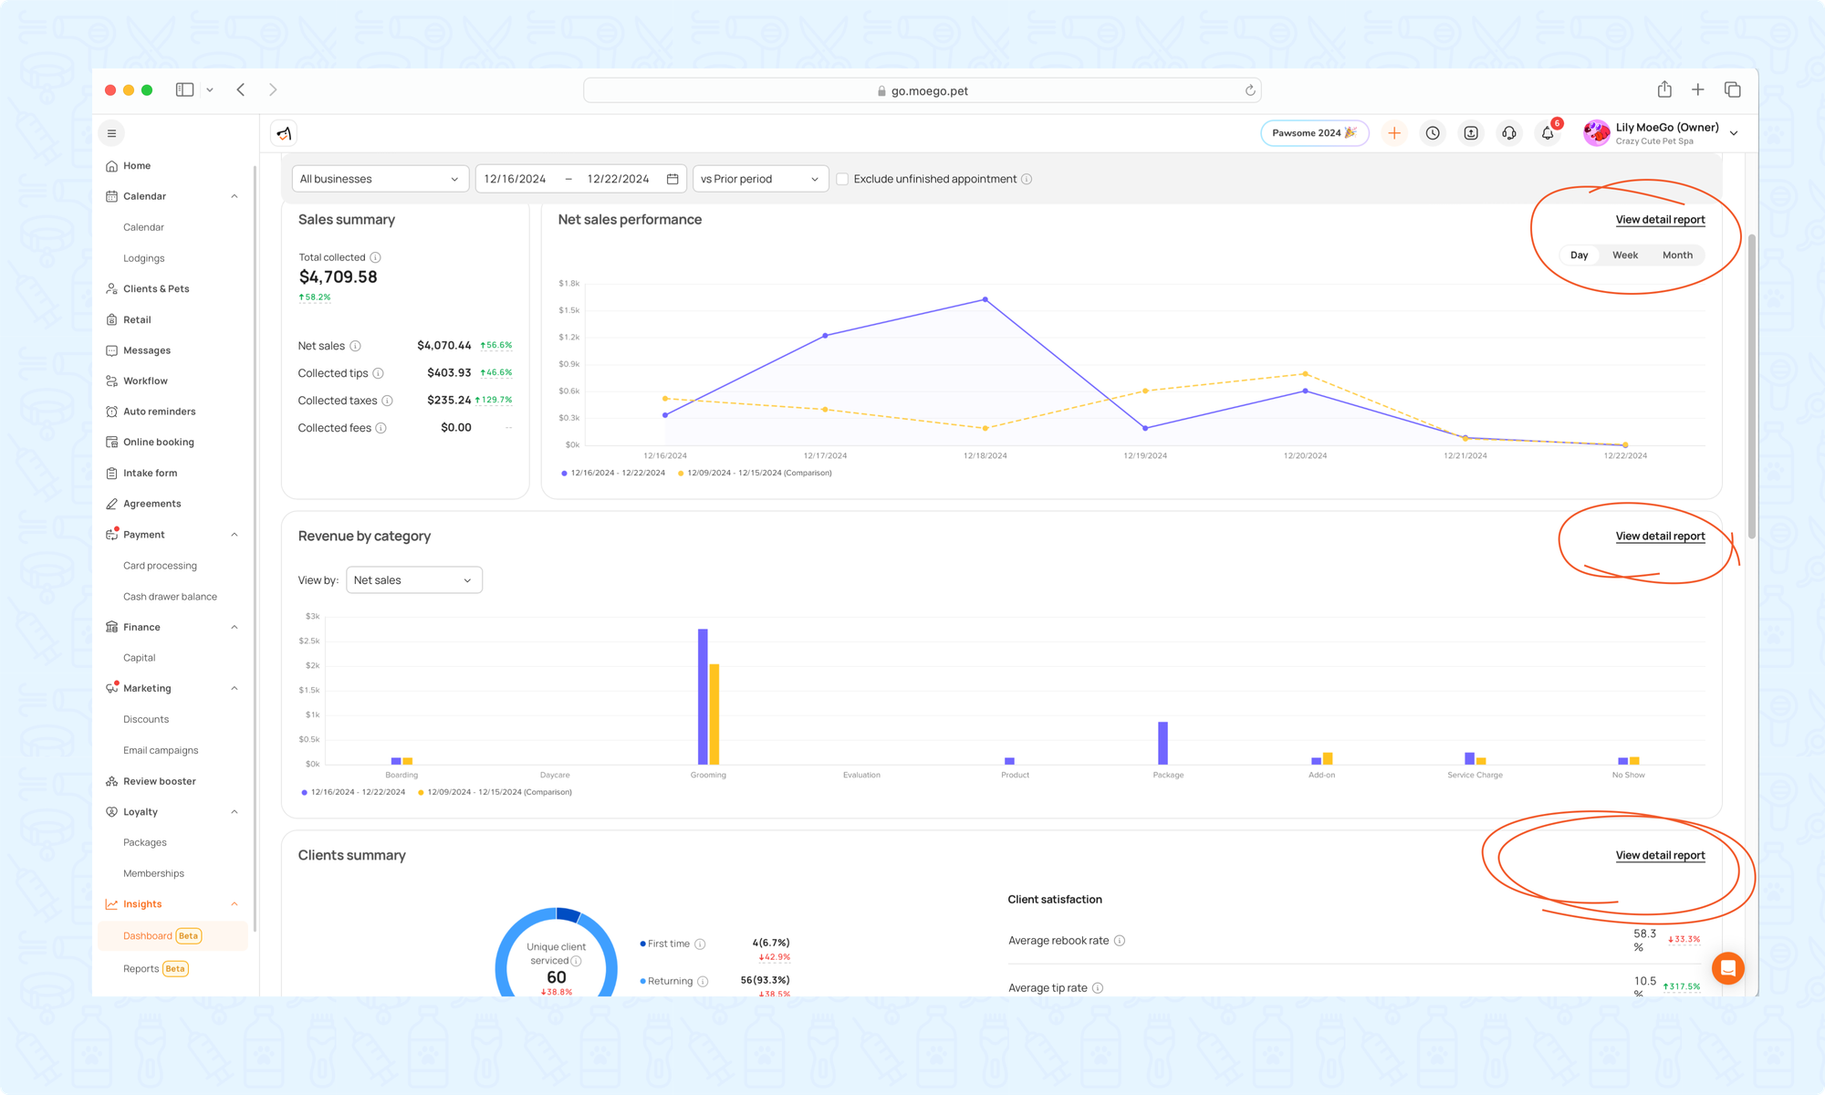Click the notifications bell icon

[1548, 133]
